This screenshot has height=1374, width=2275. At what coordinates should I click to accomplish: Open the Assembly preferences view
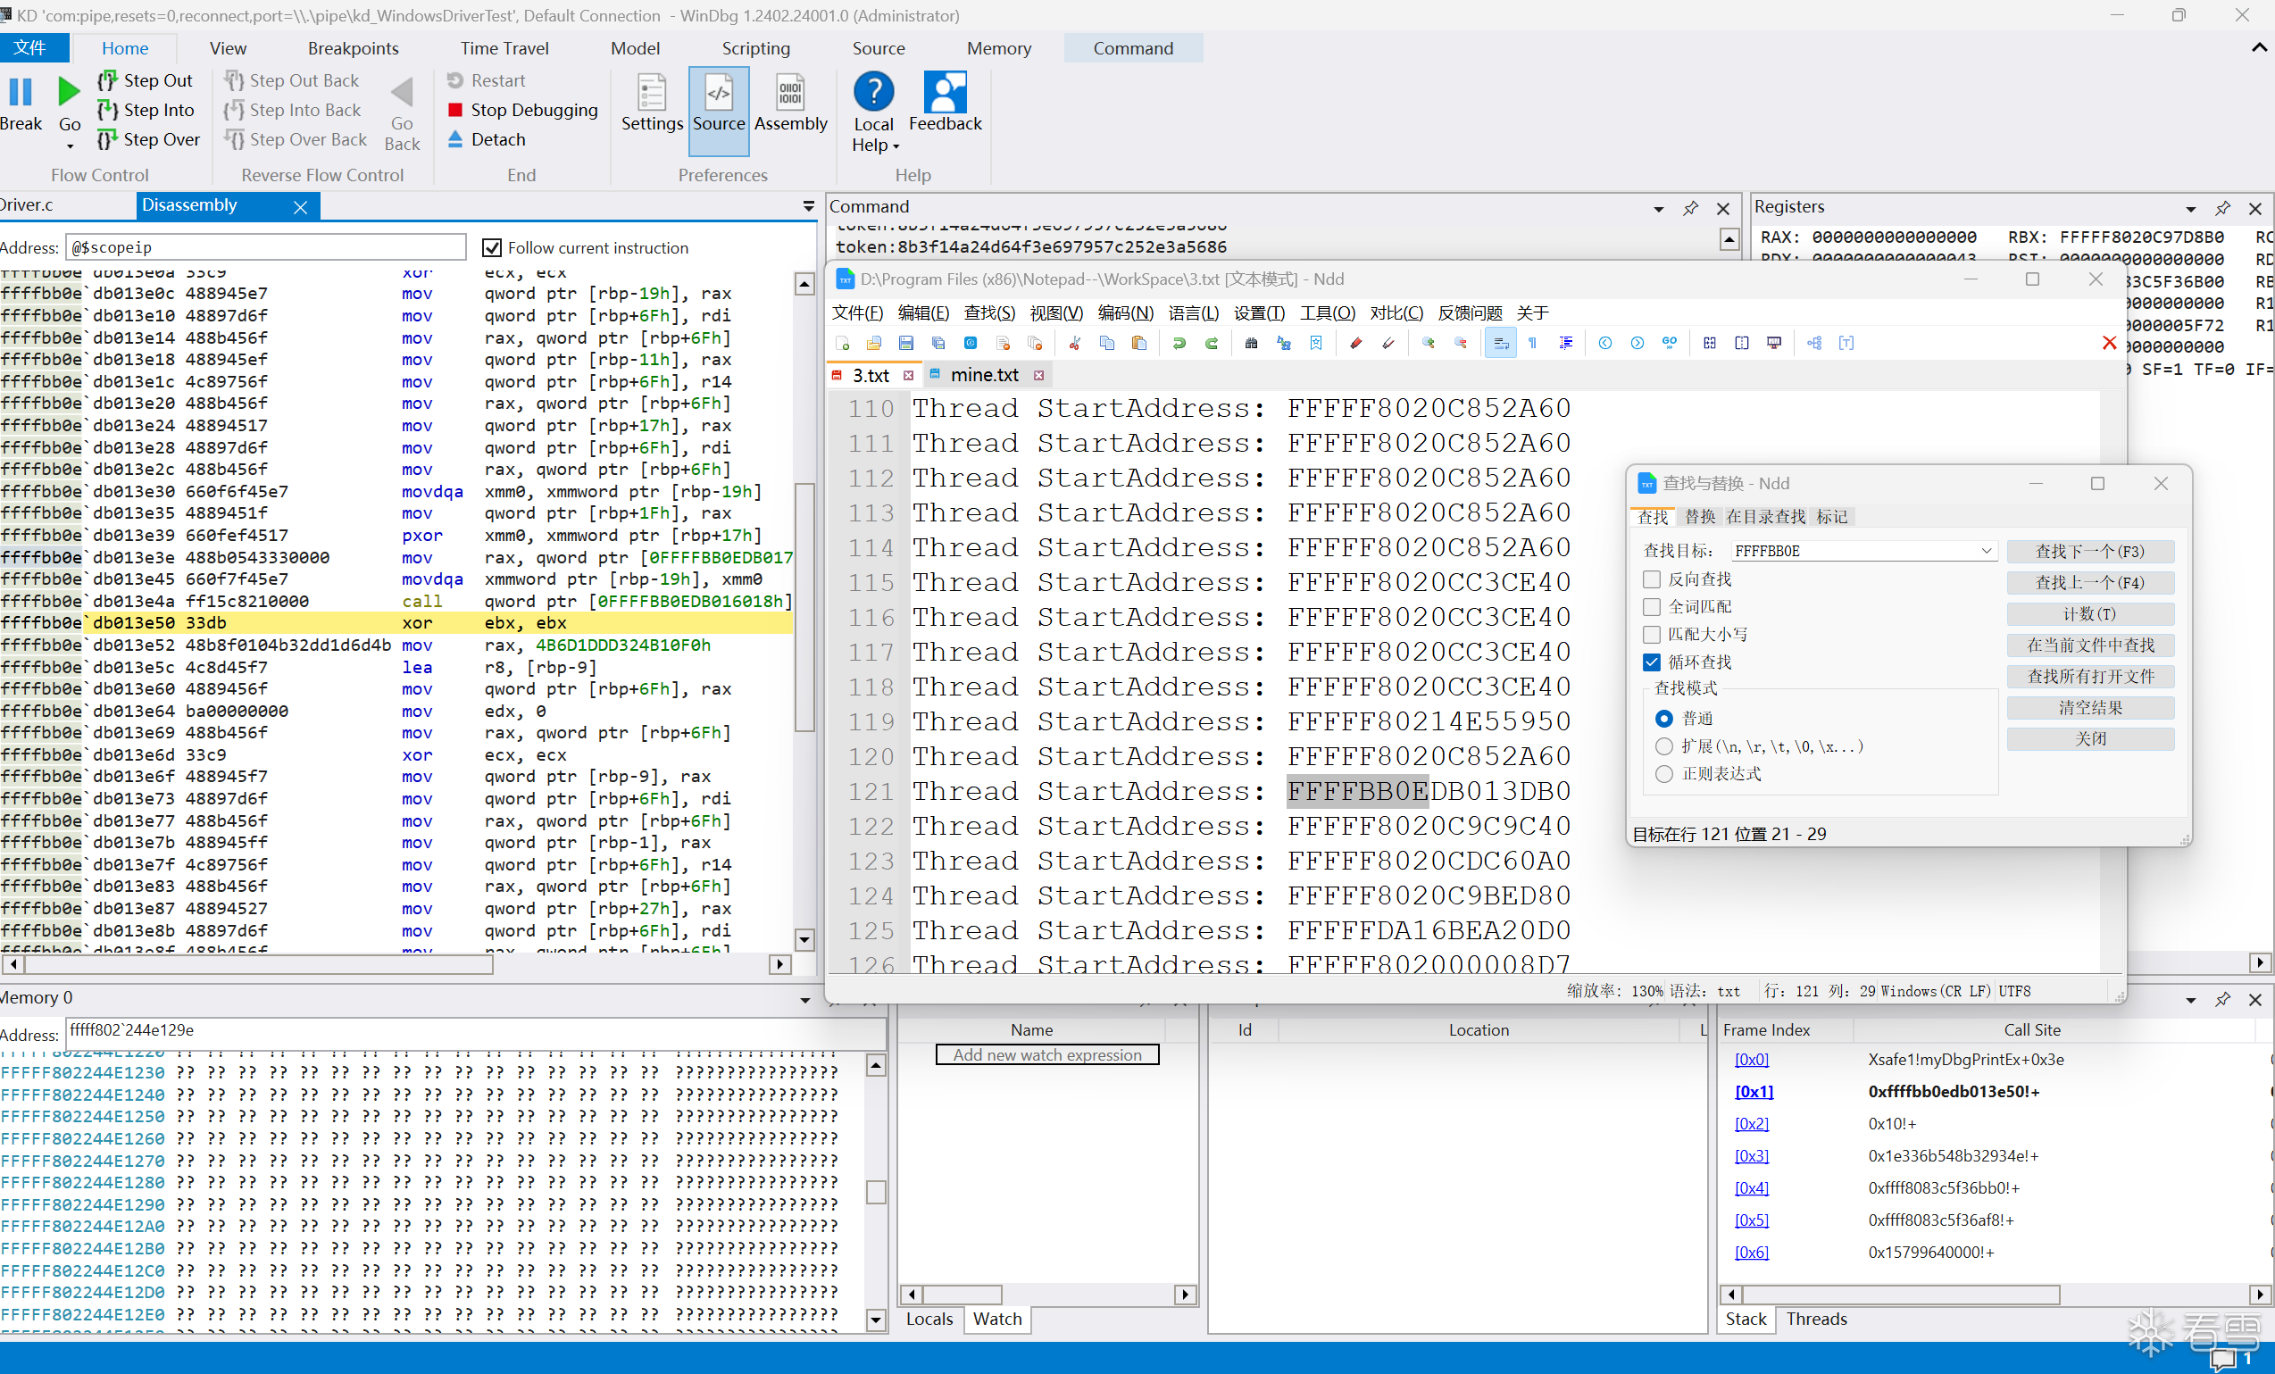[790, 103]
